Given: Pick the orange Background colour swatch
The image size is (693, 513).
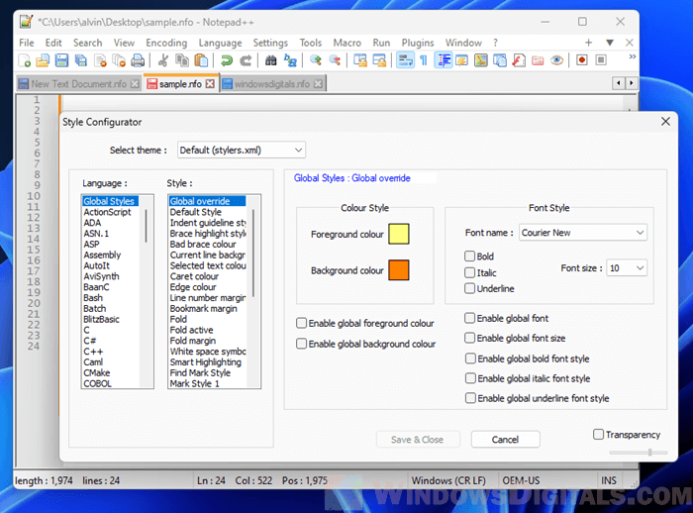Looking at the screenshot, I should [x=399, y=269].
